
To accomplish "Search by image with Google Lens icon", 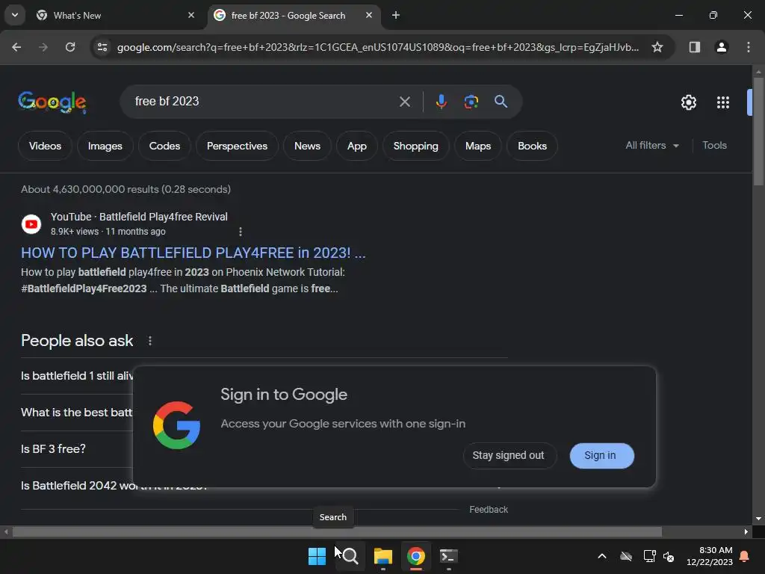I will pyautogui.click(x=471, y=102).
